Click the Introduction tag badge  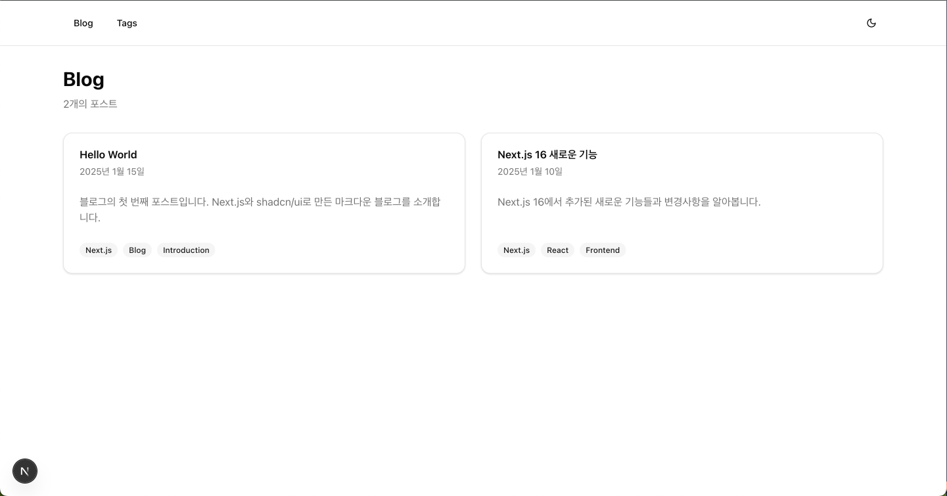click(x=186, y=250)
